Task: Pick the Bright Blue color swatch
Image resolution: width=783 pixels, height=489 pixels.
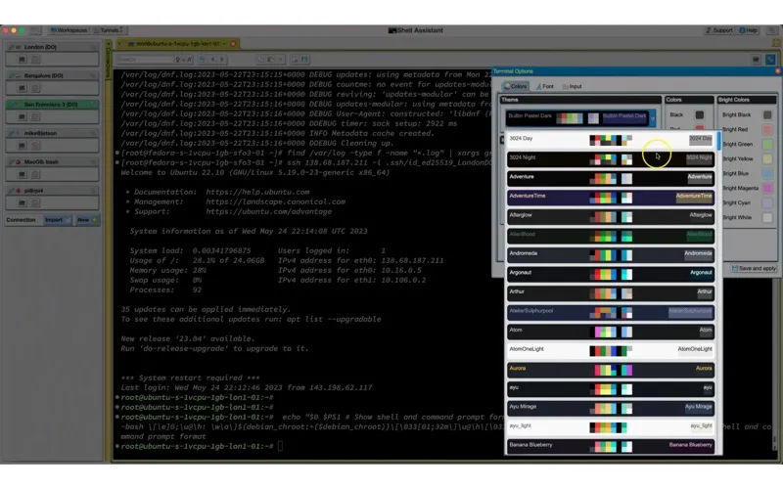Action: tap(767, 174)
